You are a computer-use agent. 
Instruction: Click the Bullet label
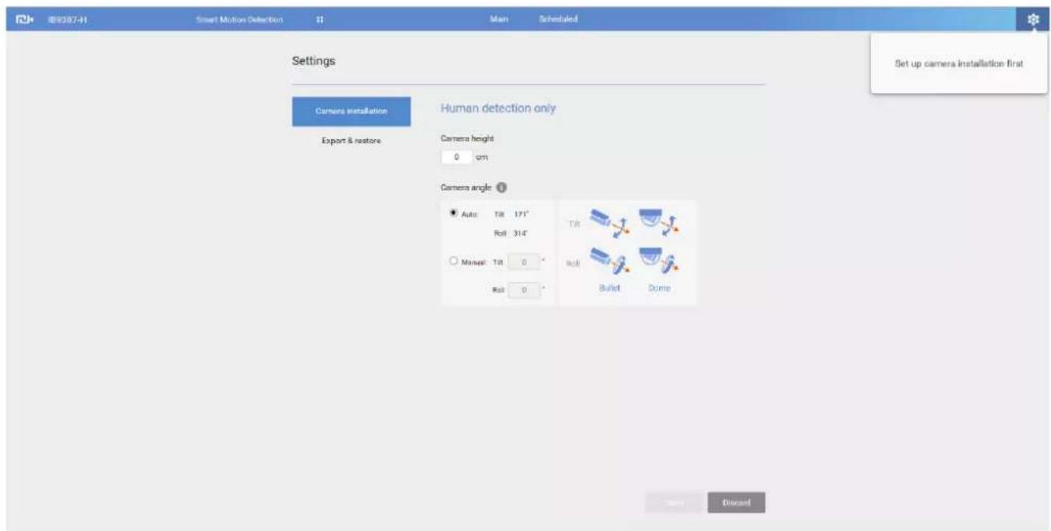coord(609,288)
